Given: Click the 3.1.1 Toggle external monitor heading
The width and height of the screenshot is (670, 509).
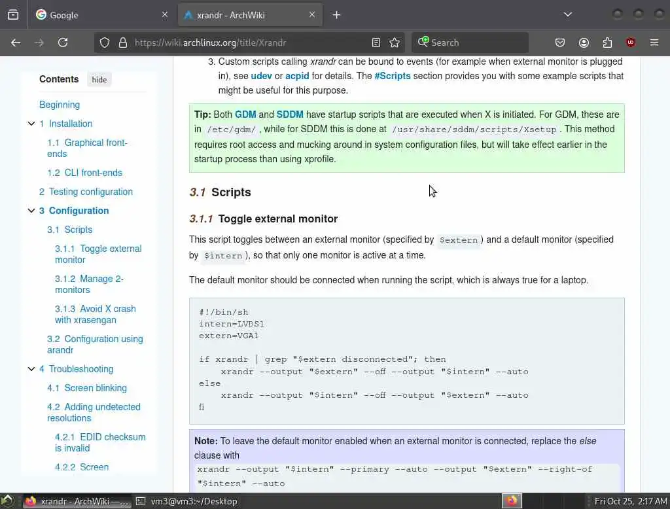Looking at the screenshot, I should pyautogui.click(x=263, y=219).
